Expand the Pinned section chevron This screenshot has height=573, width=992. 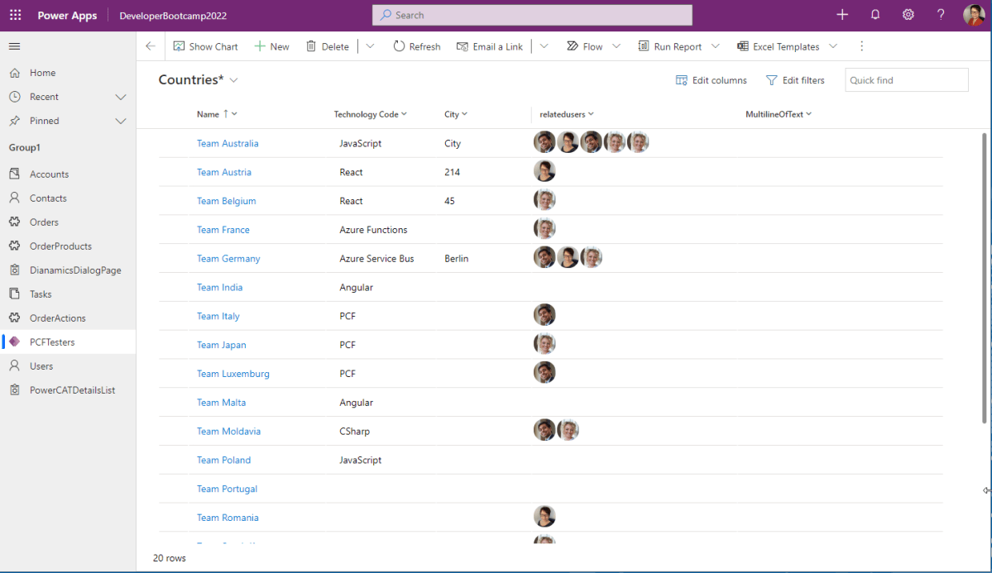(x=121, y=121)
